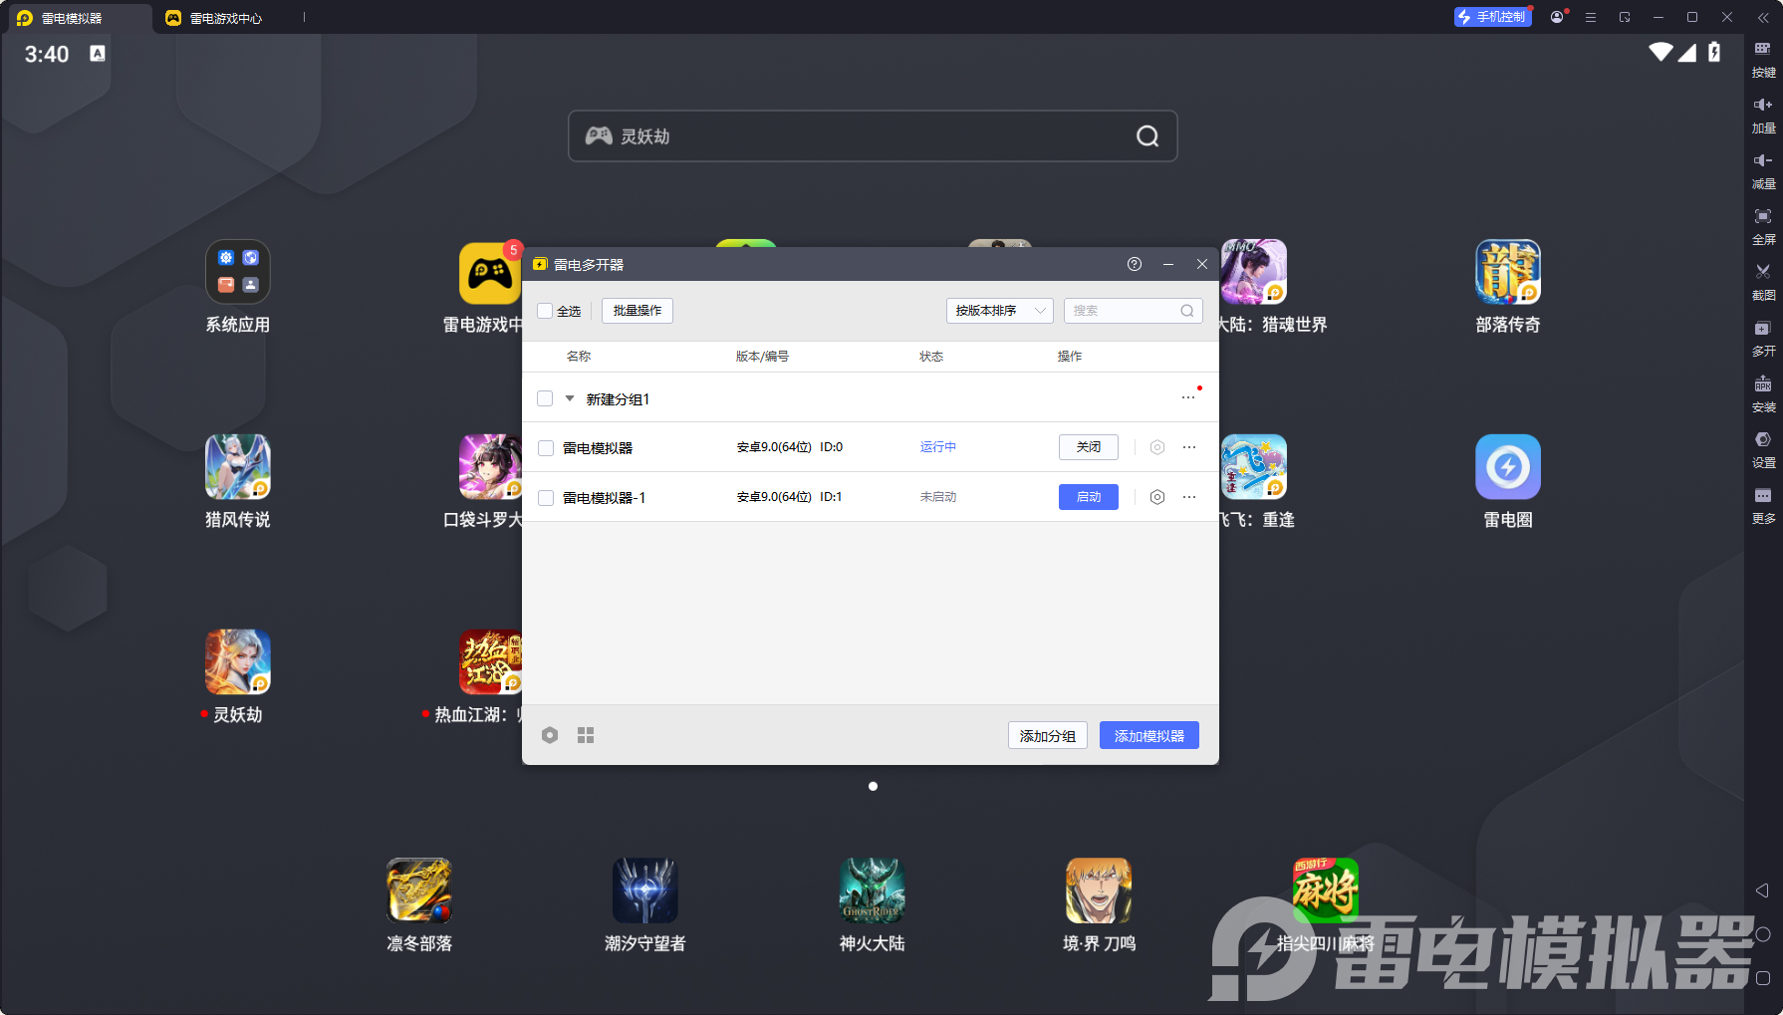Click the 雷电模拟器-1 instance name
Image resolution: width=1783 pixels, height=1015 pixels.
pyautogui.click(x=604, y=498)
